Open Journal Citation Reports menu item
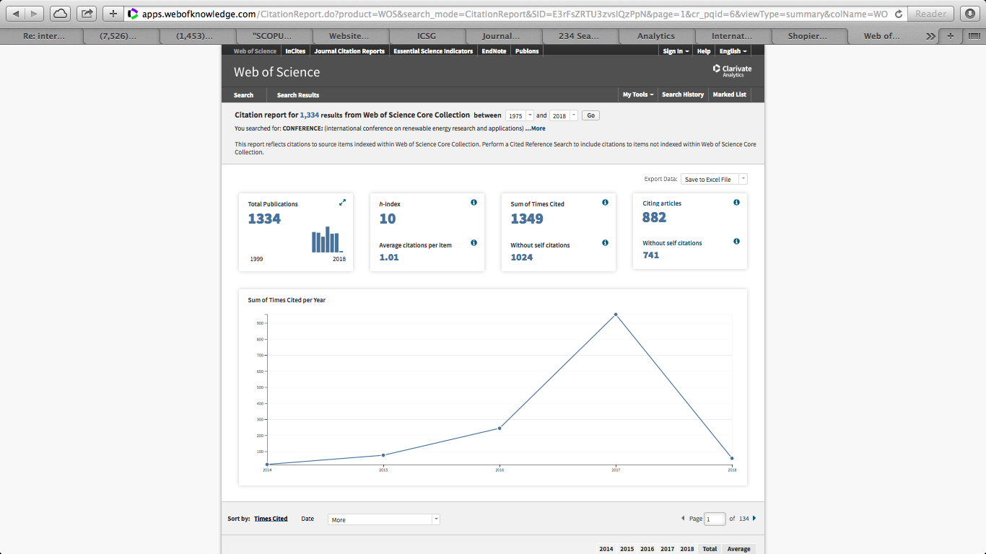This screenshot has height=554, width=986. click(349, 51)
